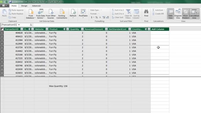201x113 pixels.
Task: Open From Other Sources
Action: pos(51,14)
